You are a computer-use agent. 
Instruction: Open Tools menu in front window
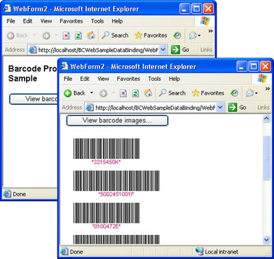coord(155,79)
